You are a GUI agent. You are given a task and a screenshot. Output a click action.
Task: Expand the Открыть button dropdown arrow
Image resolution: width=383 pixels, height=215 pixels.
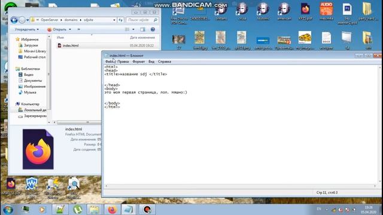[x=70, y=29]
